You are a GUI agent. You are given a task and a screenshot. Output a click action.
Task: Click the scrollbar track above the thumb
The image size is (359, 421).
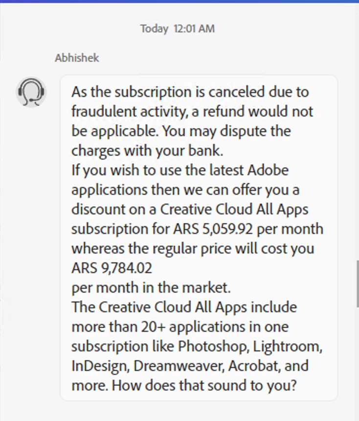[357, 147]
